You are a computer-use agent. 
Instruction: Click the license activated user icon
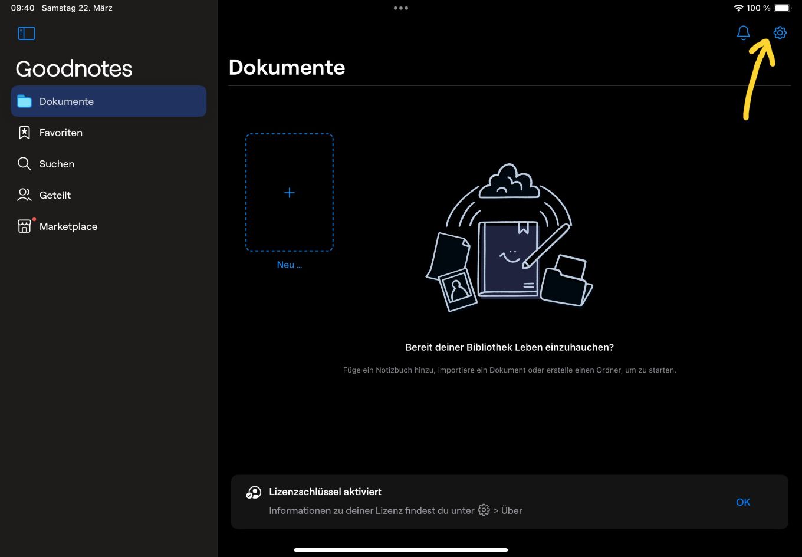point(254,493)
